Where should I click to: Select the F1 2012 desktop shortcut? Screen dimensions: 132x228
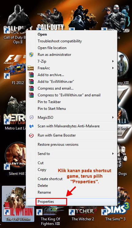click(15, 70)
